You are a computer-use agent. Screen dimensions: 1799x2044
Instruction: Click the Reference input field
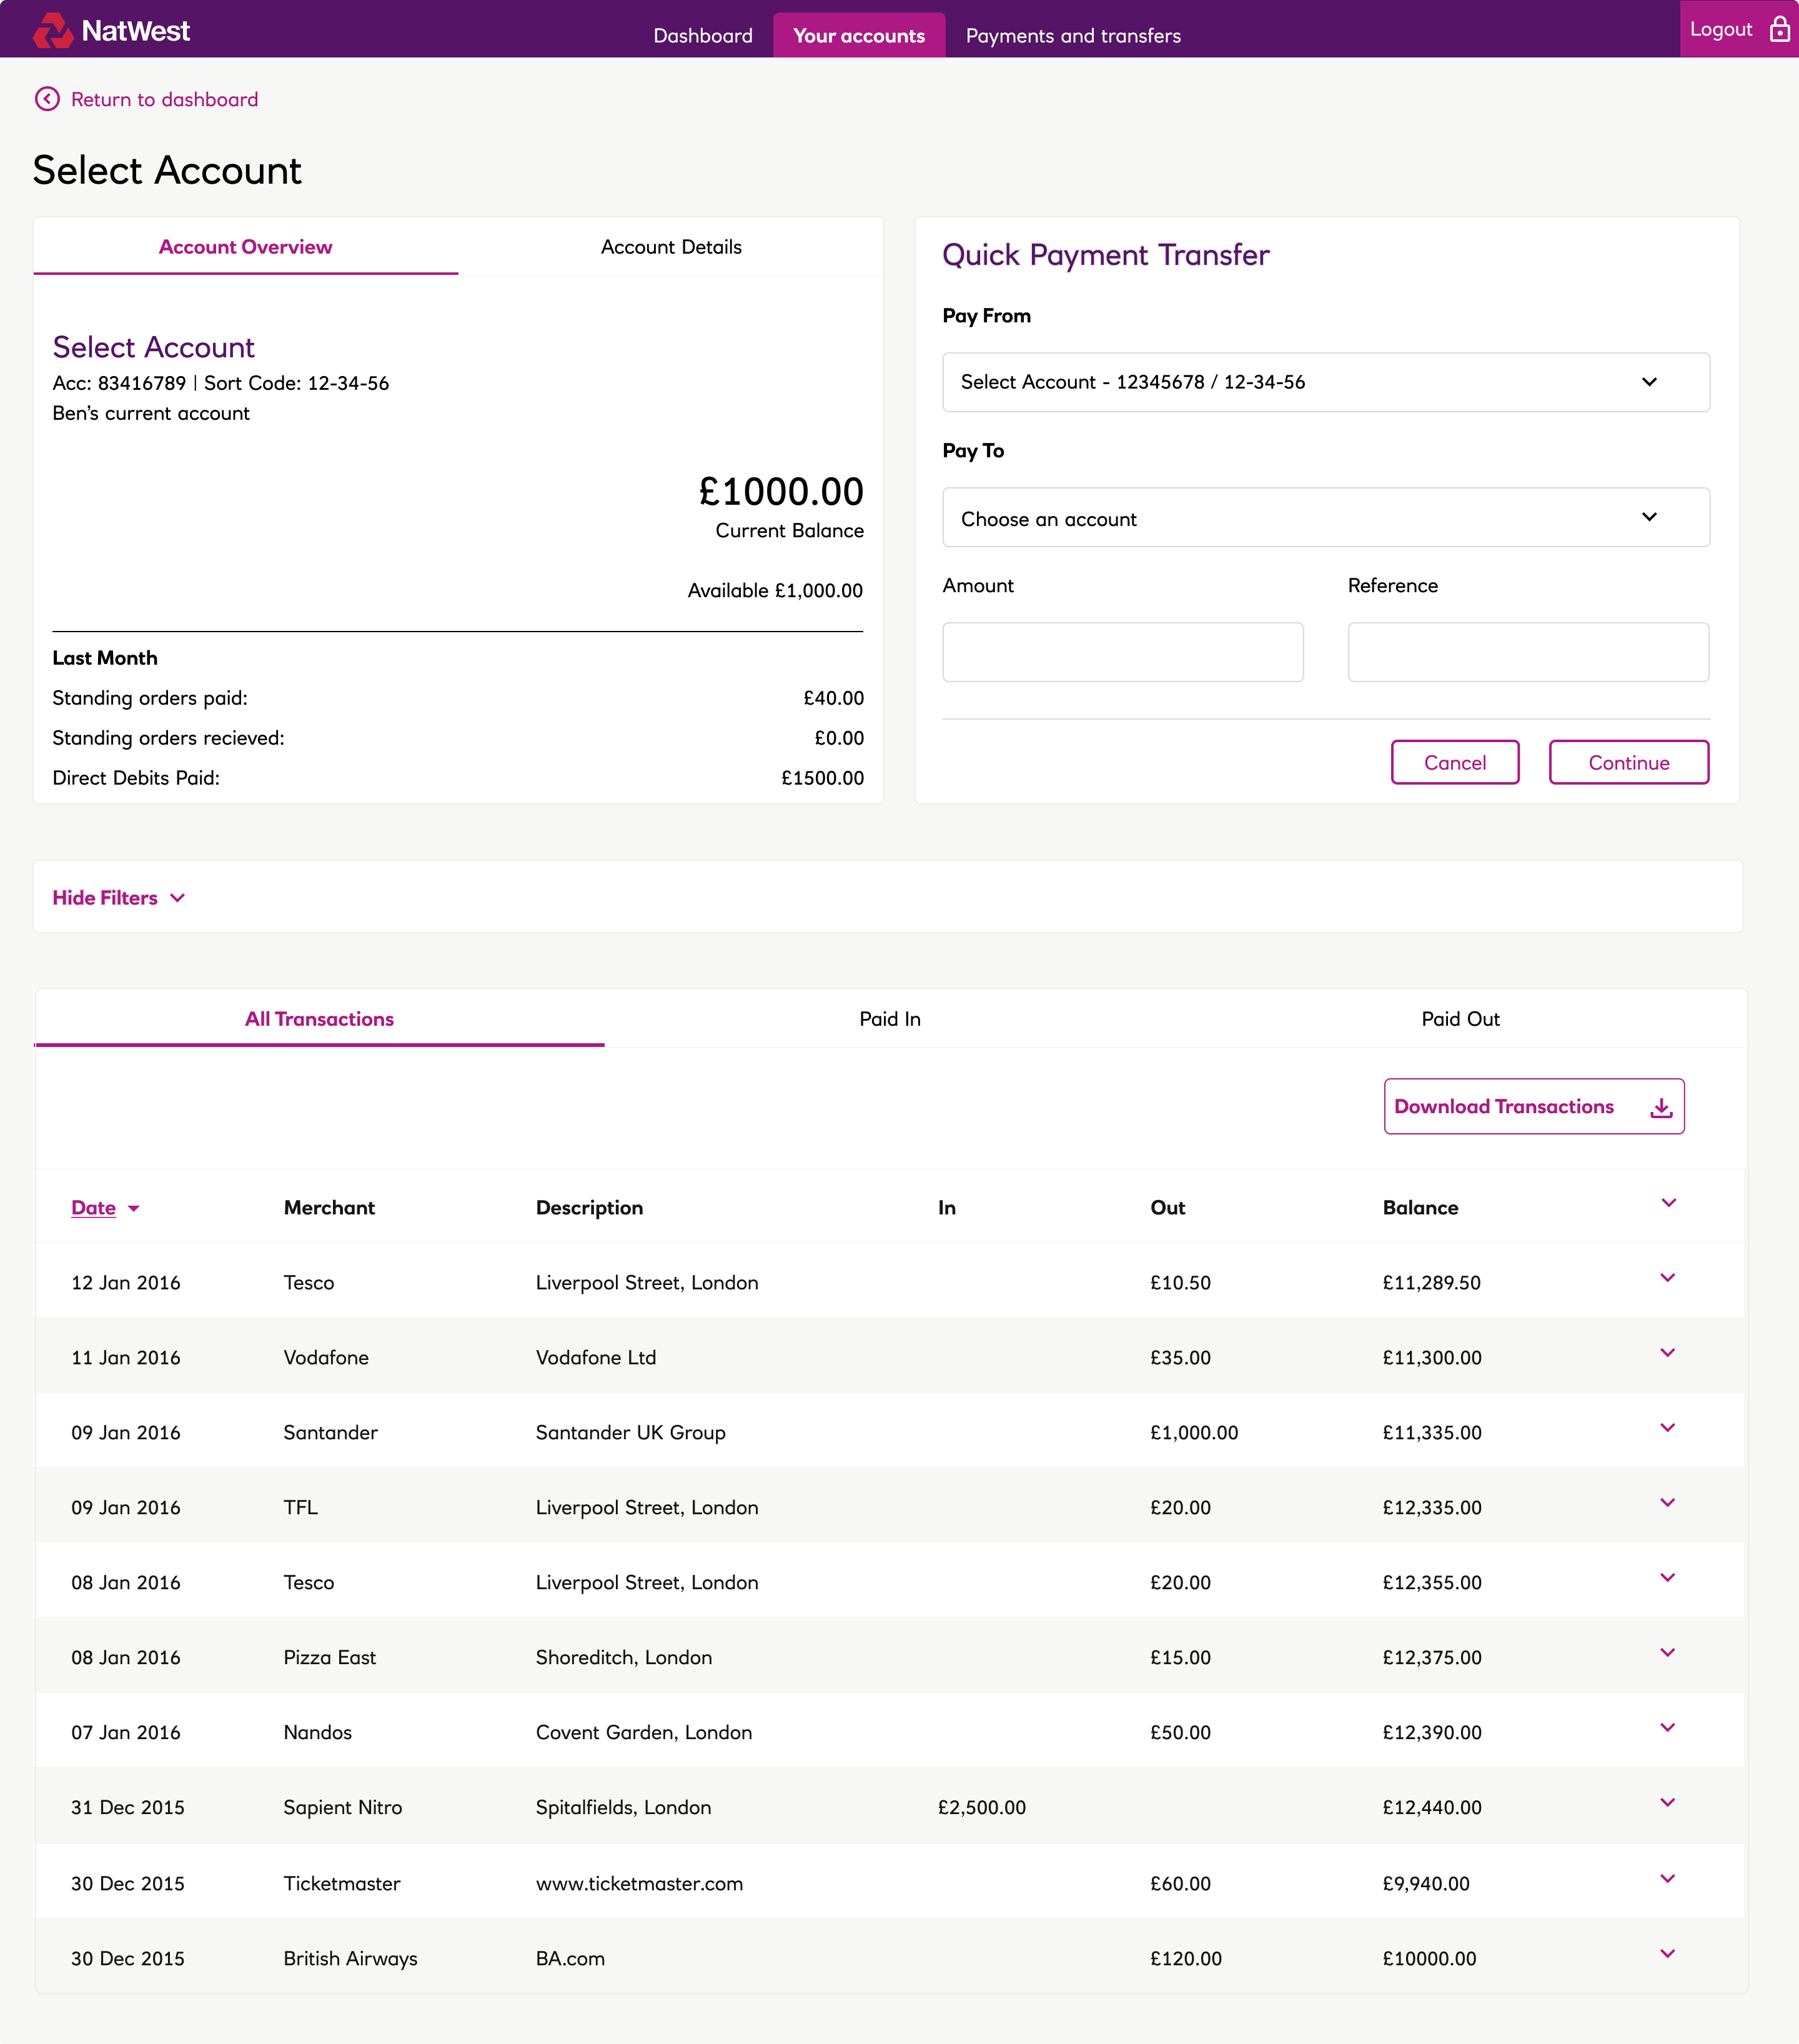pyautogui.click(x=1528, y=652)
